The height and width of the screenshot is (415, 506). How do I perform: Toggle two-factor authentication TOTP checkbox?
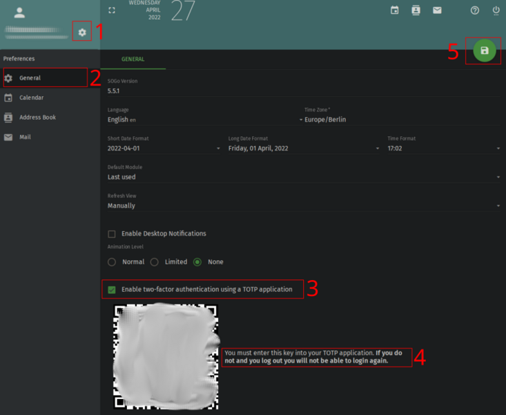112,290
